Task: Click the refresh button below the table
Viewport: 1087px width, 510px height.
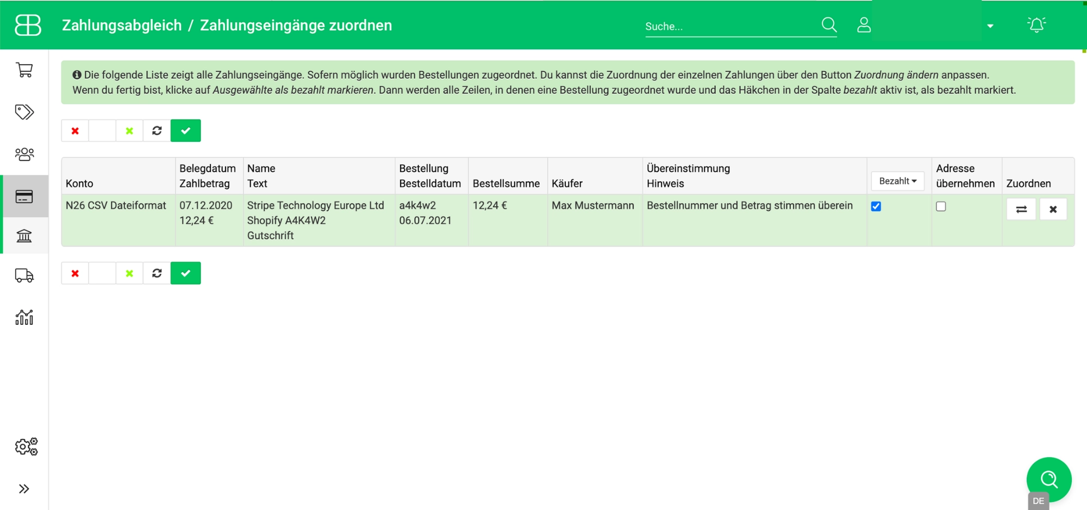Action: 157,273
